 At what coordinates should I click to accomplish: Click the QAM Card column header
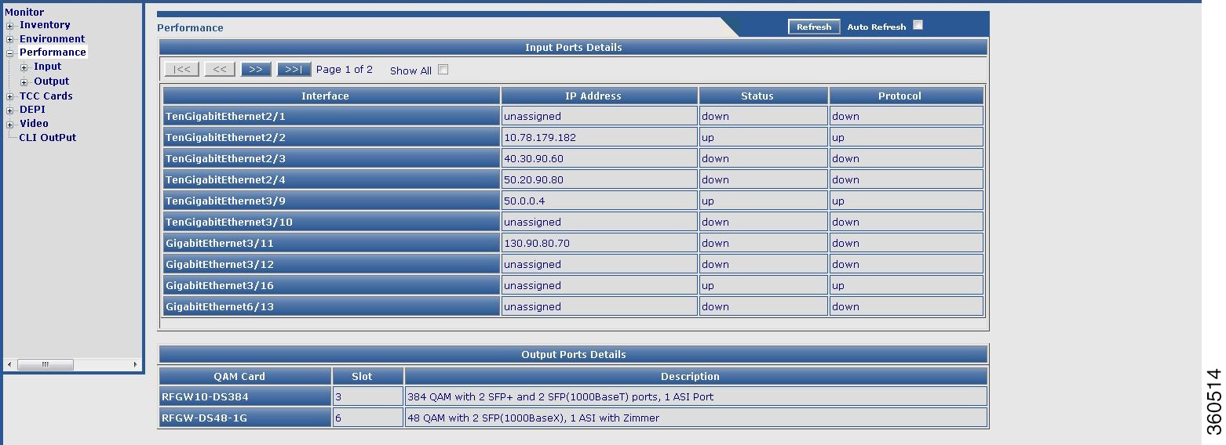[x=245, y=376]
